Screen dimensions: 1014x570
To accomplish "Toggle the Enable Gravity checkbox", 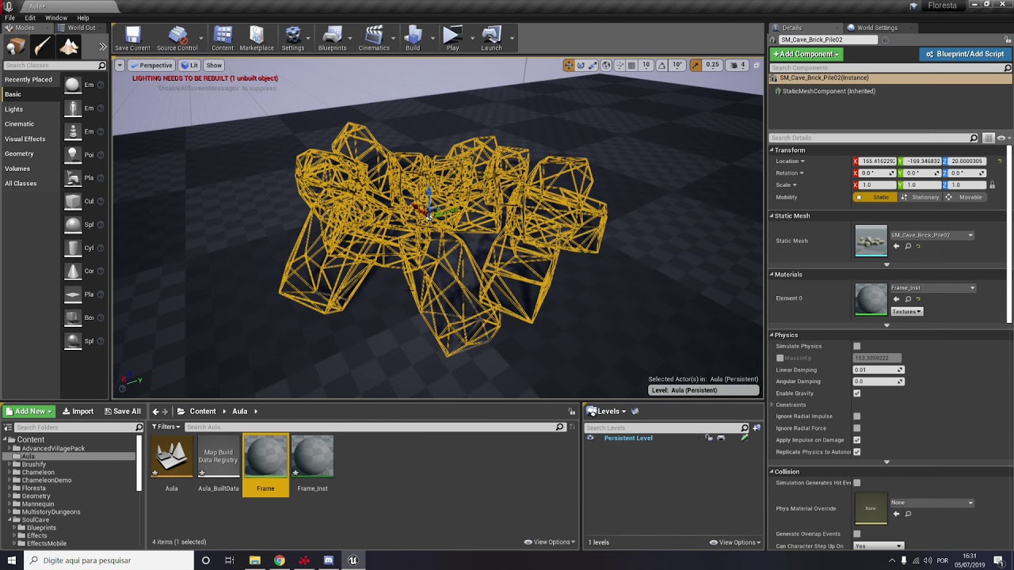I will (856, 393).
